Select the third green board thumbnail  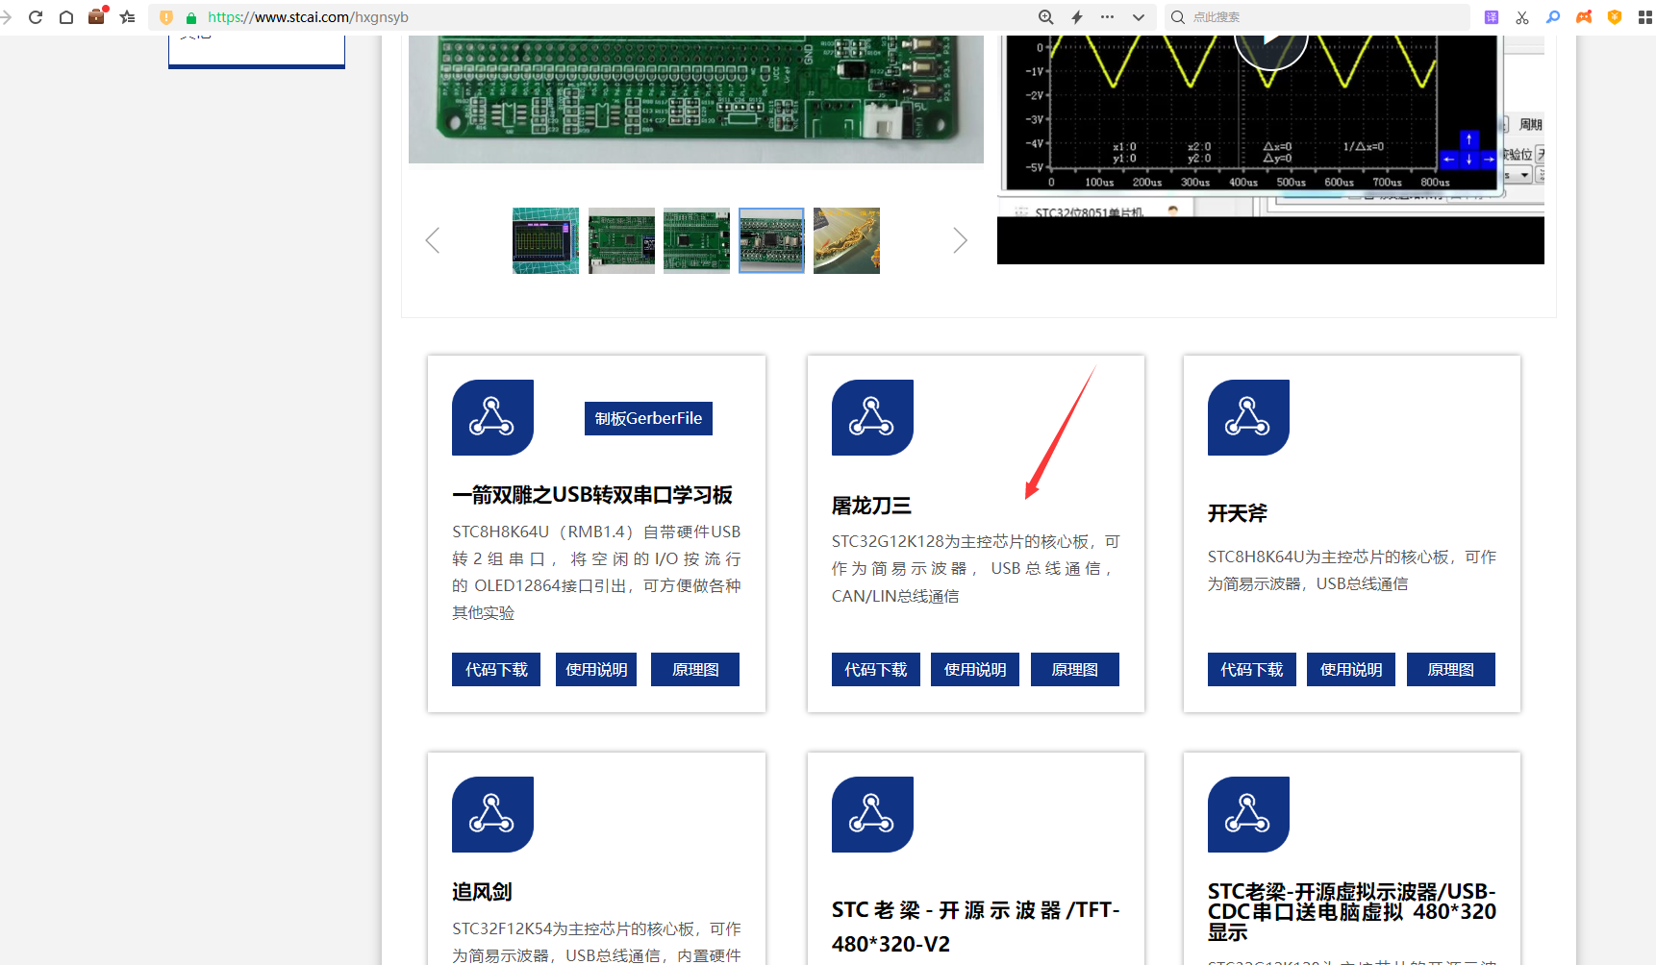(x=696, y=240)
